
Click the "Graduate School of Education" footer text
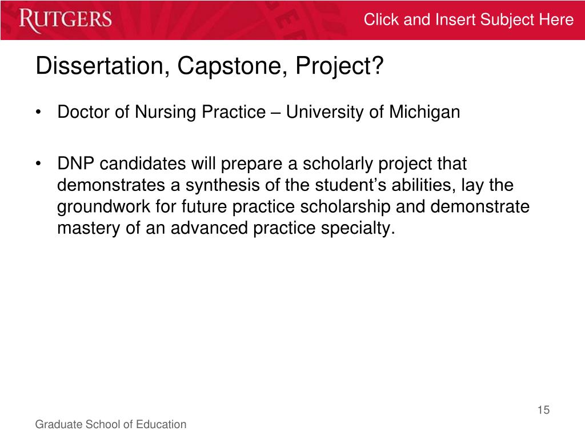pyautogui.click(x=111, y=424)
